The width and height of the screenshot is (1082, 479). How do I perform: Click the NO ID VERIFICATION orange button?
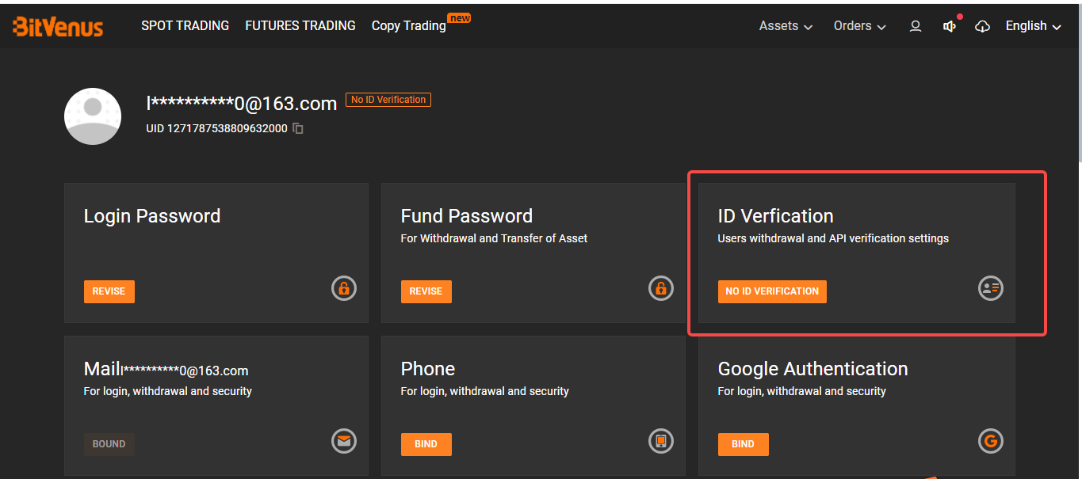click(772, 291)
